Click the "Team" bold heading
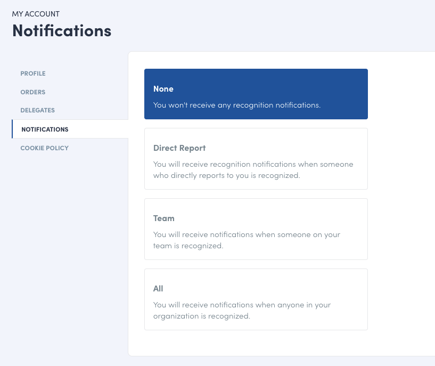Screen dimensions: 435x366 pyautogui.click(x=164, y=218)
